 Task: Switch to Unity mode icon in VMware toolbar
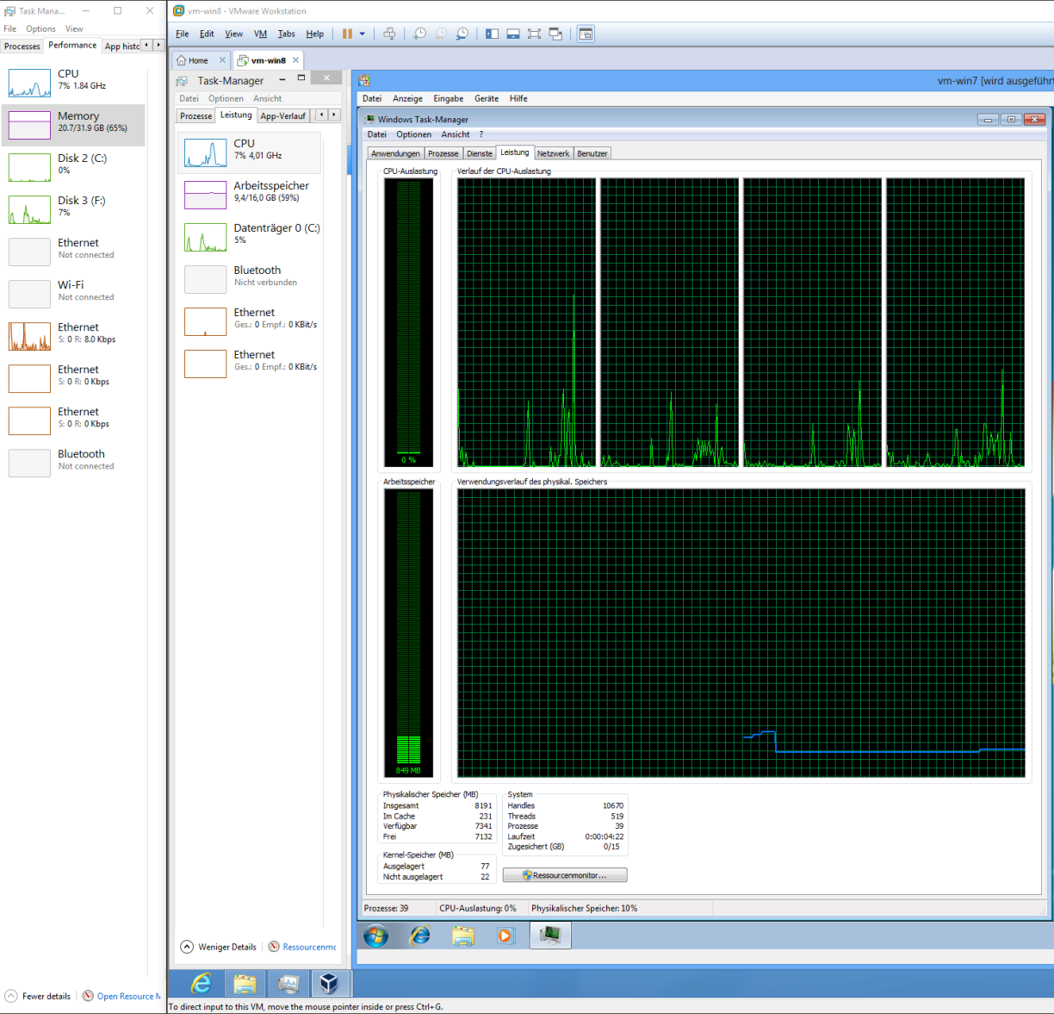click(555, 34)
